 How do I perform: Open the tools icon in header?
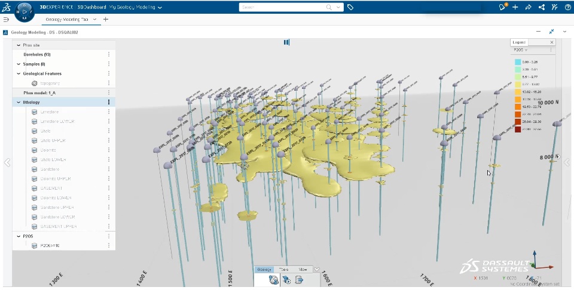555,7
